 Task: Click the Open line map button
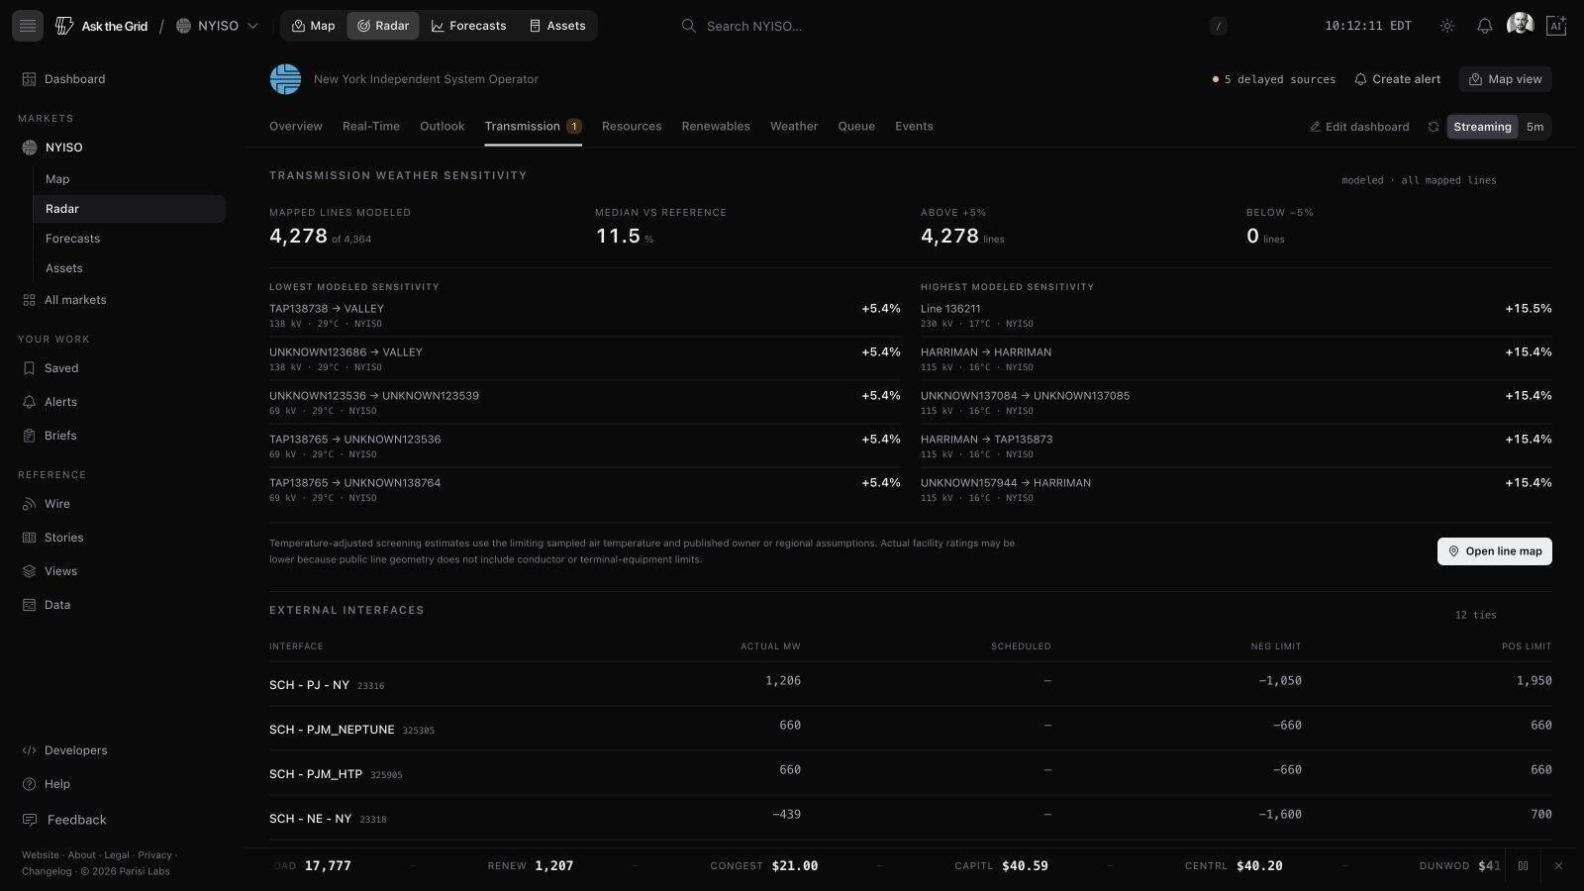(x=1495, y=551)
